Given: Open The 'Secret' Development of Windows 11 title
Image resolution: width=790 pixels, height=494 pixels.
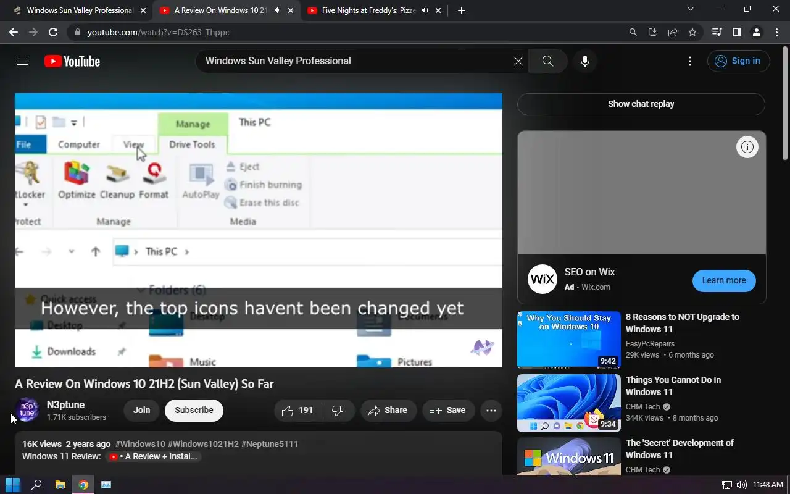Looking at the screenshot, I should 680,449.
